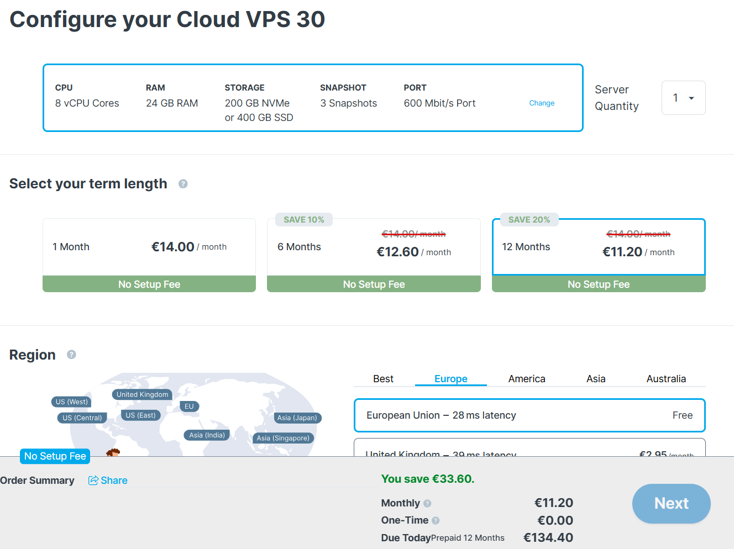Click the SAVE 20% badge
The width and height of the screenshot is (734, 549).
[529, 220]
